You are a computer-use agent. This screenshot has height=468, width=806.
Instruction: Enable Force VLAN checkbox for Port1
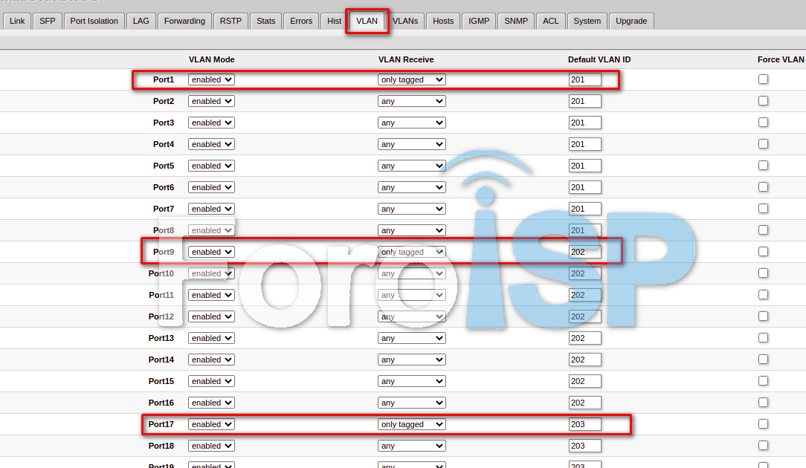(763, 79)
